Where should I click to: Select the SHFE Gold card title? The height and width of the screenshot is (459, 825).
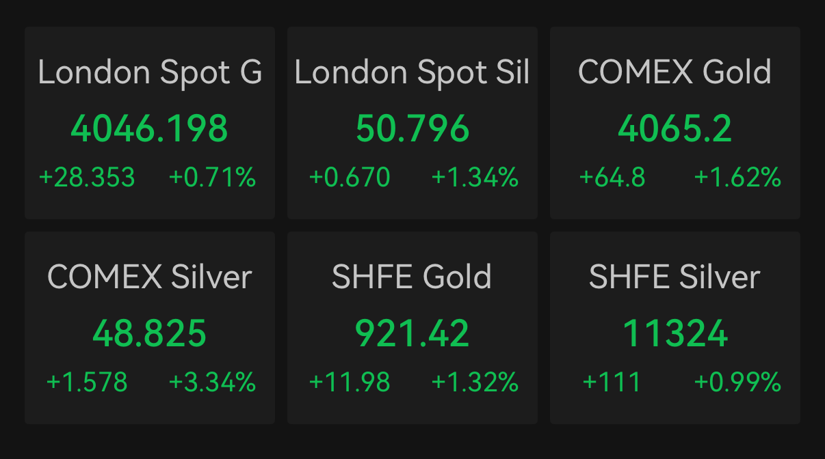point(412,277)
